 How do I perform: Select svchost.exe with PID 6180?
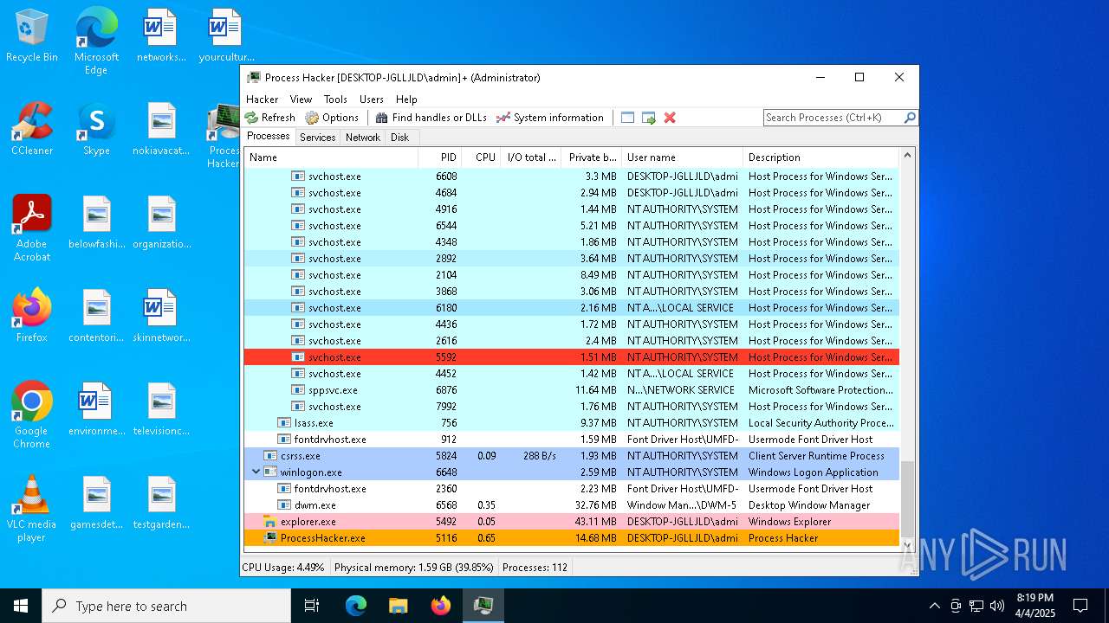coord(572,308)
